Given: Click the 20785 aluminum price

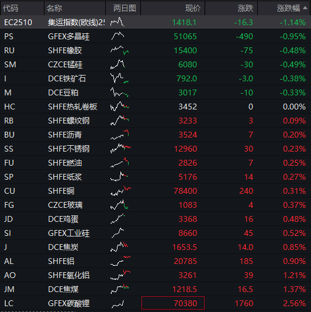Looking at the screenshot, I should (185, 261).
